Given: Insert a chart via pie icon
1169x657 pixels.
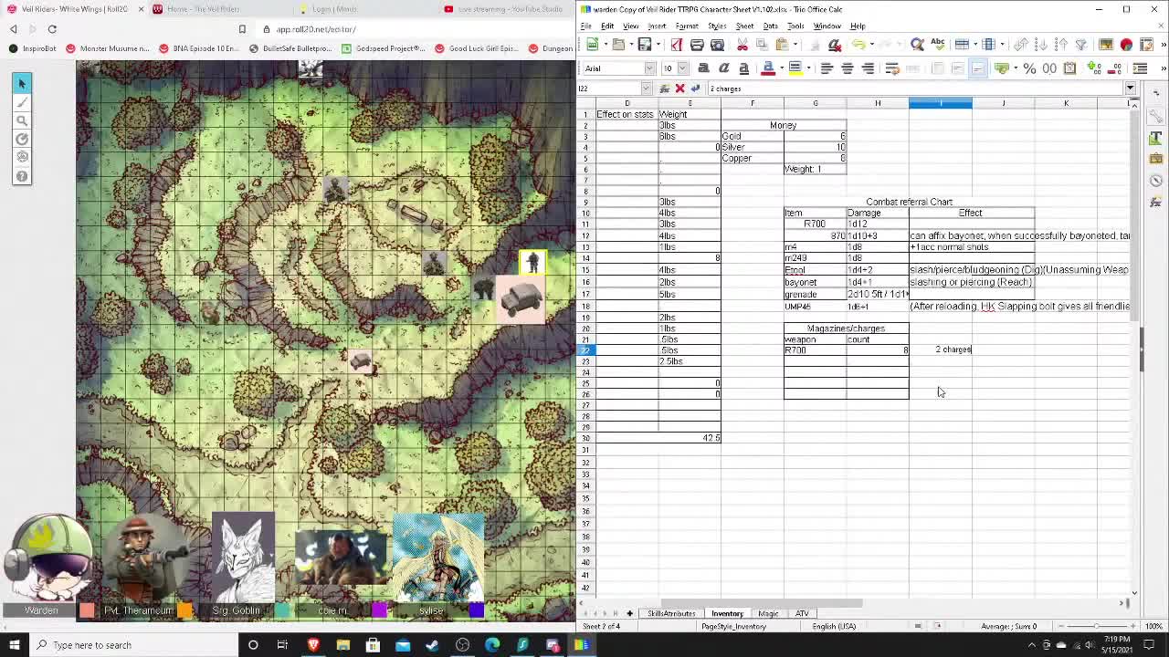Looking at the screenshot, I should 1126,44.
